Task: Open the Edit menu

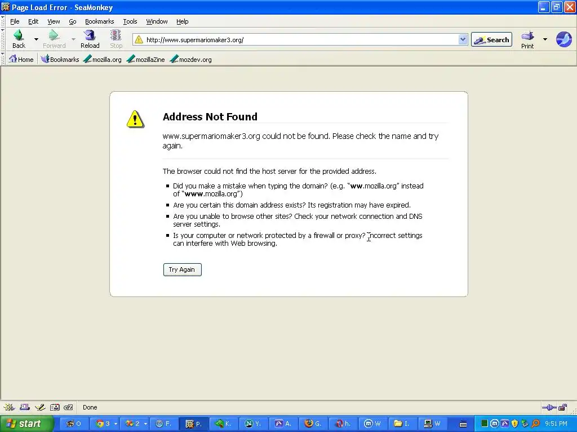Action: click(33, 21)
